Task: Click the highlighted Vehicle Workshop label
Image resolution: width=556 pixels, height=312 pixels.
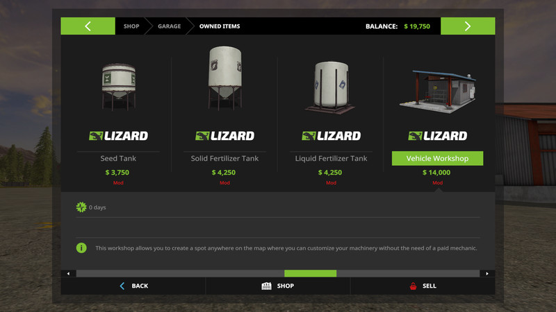Action: click(437, 159)
